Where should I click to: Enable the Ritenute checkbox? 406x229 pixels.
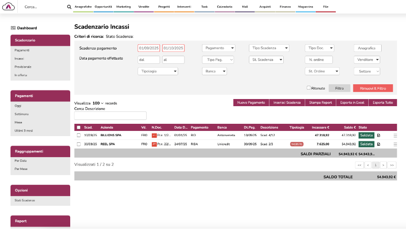tap(309, 88)
